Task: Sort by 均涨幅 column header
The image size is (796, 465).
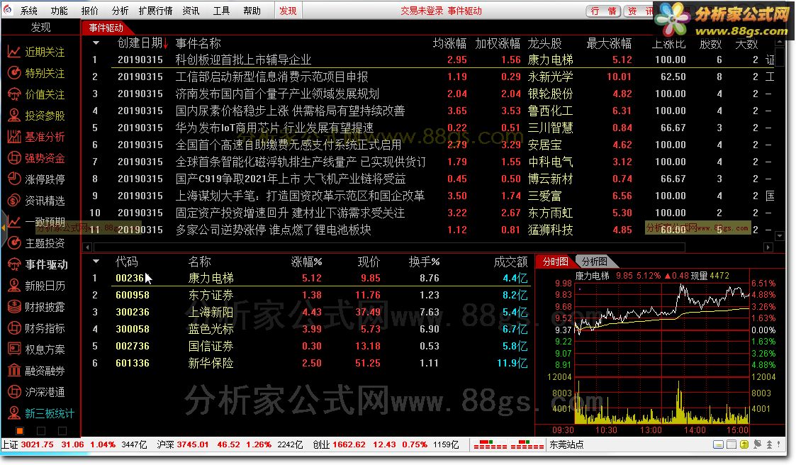Action: pos(449,44)
